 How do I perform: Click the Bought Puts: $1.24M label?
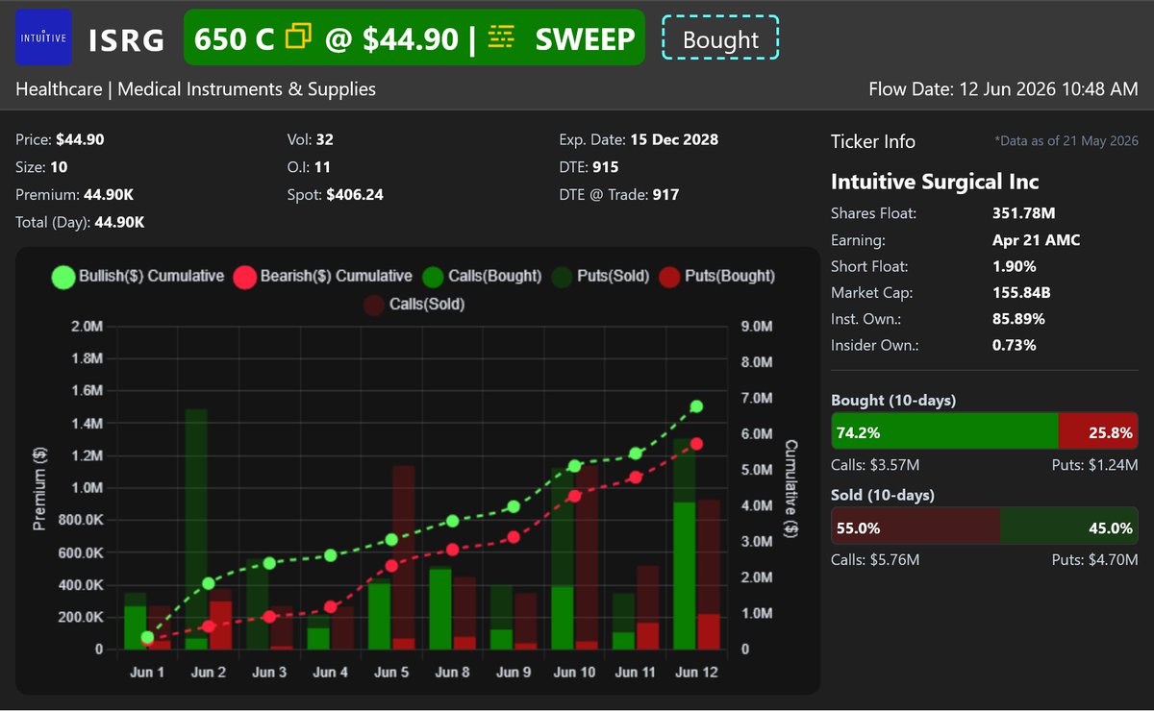click(x=1095, y=465)
